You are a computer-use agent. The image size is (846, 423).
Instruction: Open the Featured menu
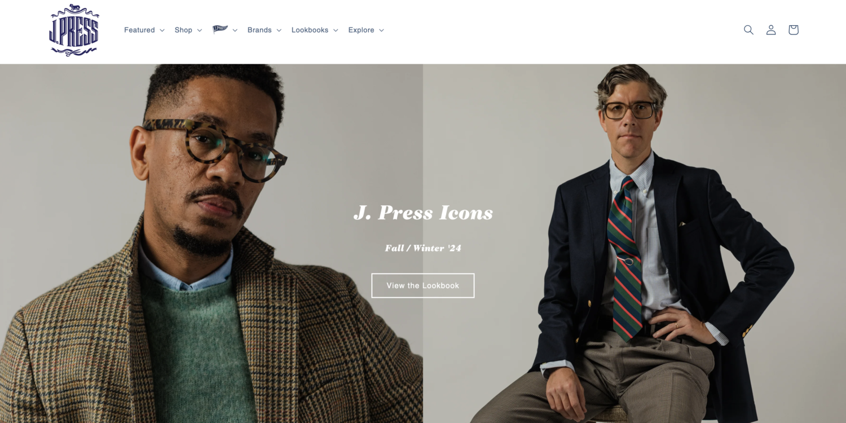(139, 30)
